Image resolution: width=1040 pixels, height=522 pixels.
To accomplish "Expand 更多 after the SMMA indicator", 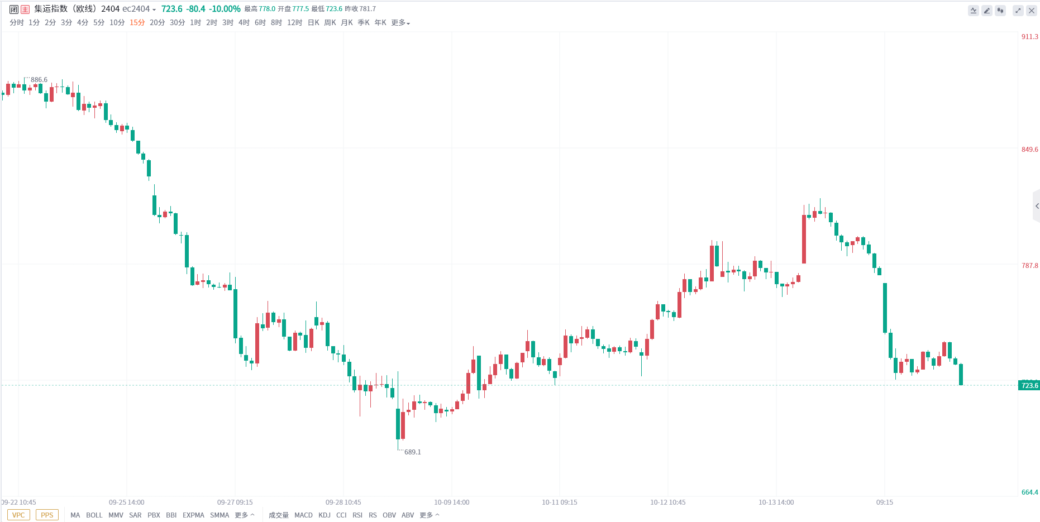I will point(245,515).
